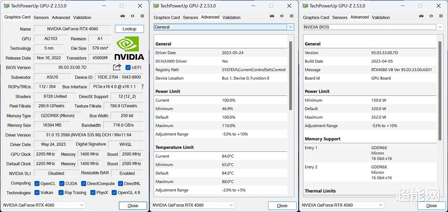Click the Bandwidth field 716.8 GB/s
Image resolution: width=448 pixels, height=212 pixels.
(124, 125)
